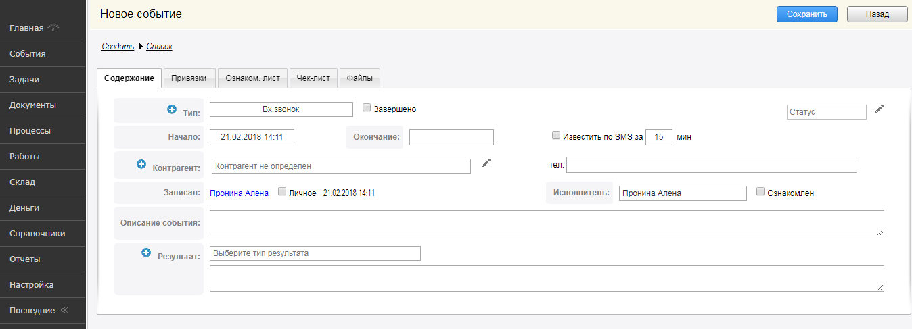This screenshot has height=329, width=912.
Task: Click the pencil icon beside Статус field
Action: pyautogui.click(x=880, y=109)
